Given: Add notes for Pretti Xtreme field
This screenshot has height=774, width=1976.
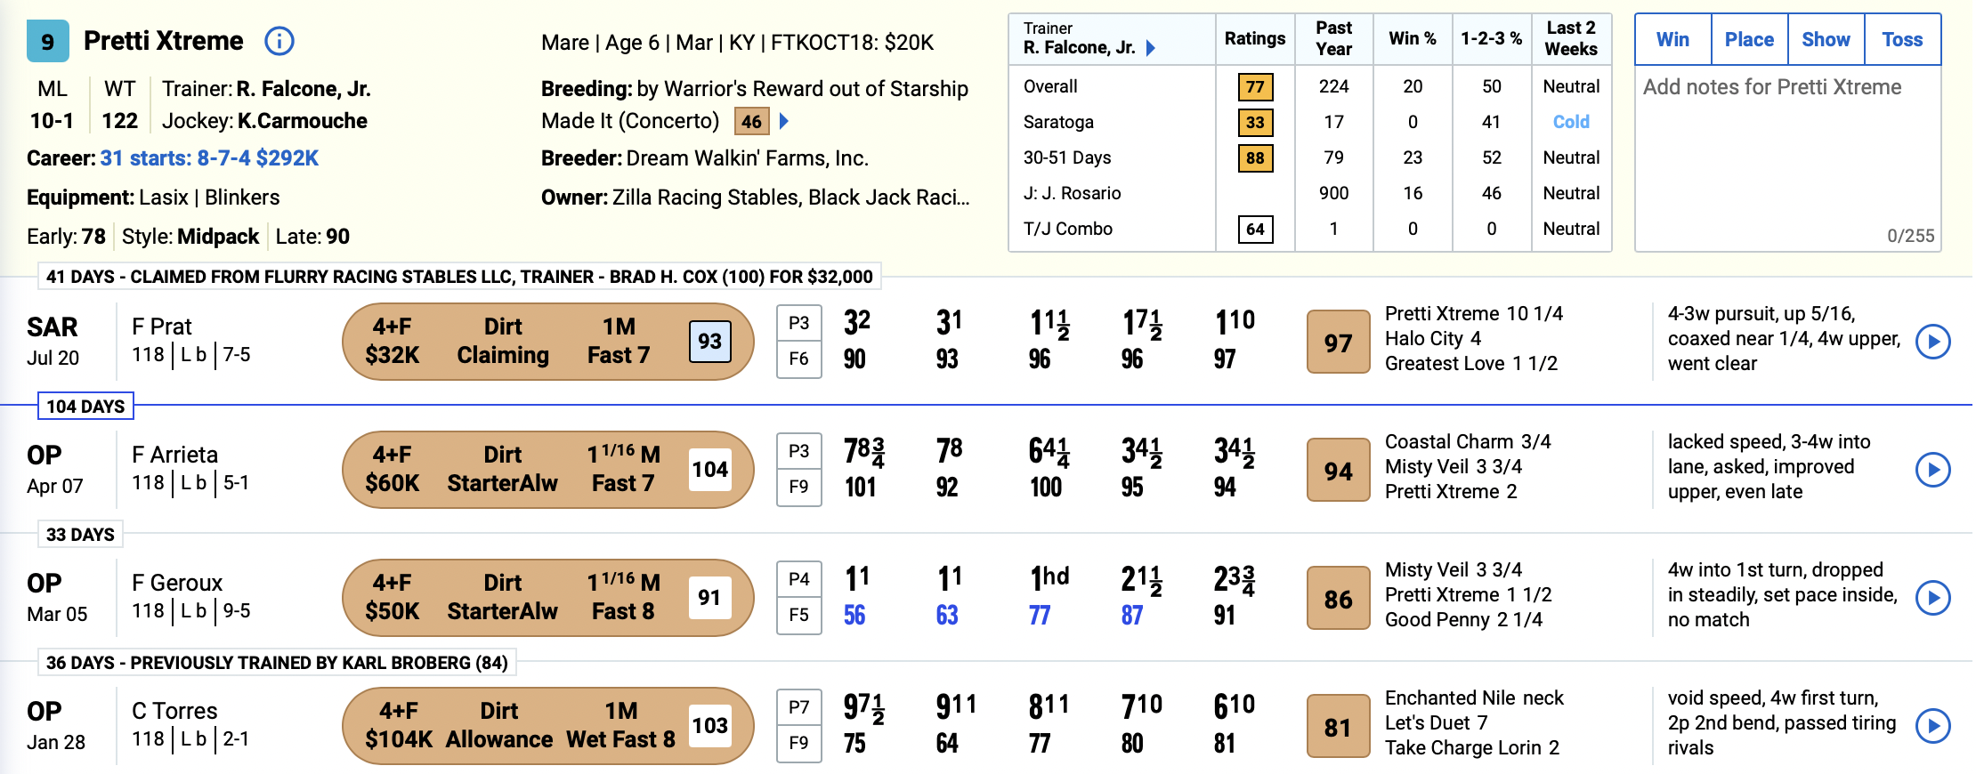Looking at the screenshot, I should pos(1787,158).
